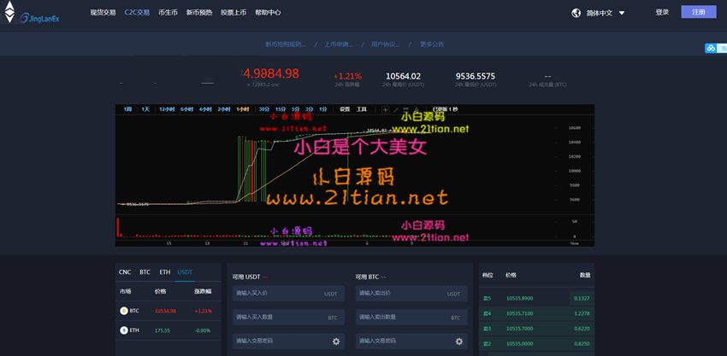Click the gear icon in sell password field
The image size is (727, 356).
(x=459, y=341)
